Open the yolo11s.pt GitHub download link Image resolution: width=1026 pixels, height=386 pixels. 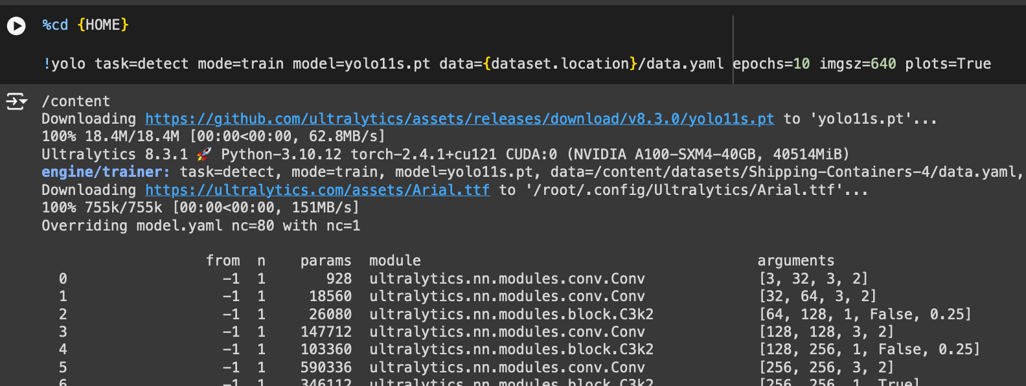[459, 119]
